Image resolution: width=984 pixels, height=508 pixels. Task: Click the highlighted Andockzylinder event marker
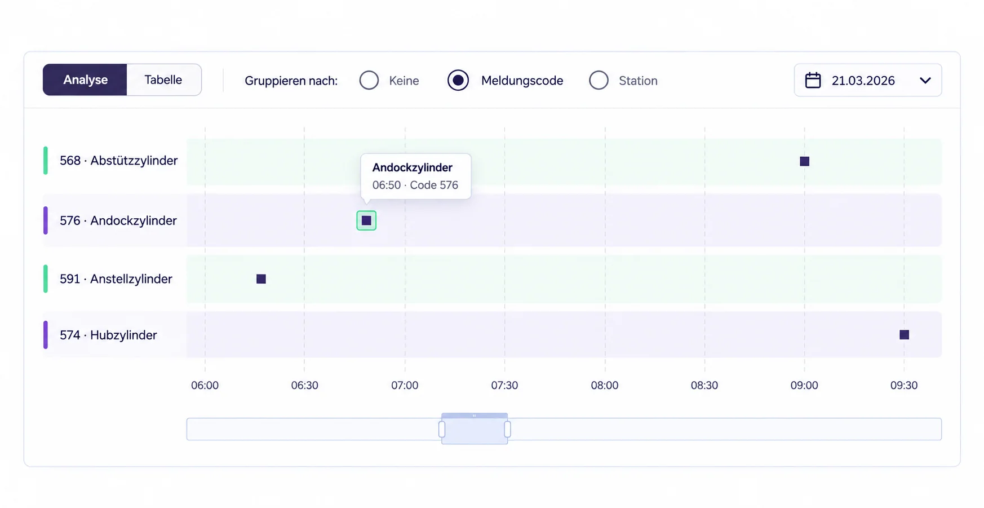[x=366, y=220]
